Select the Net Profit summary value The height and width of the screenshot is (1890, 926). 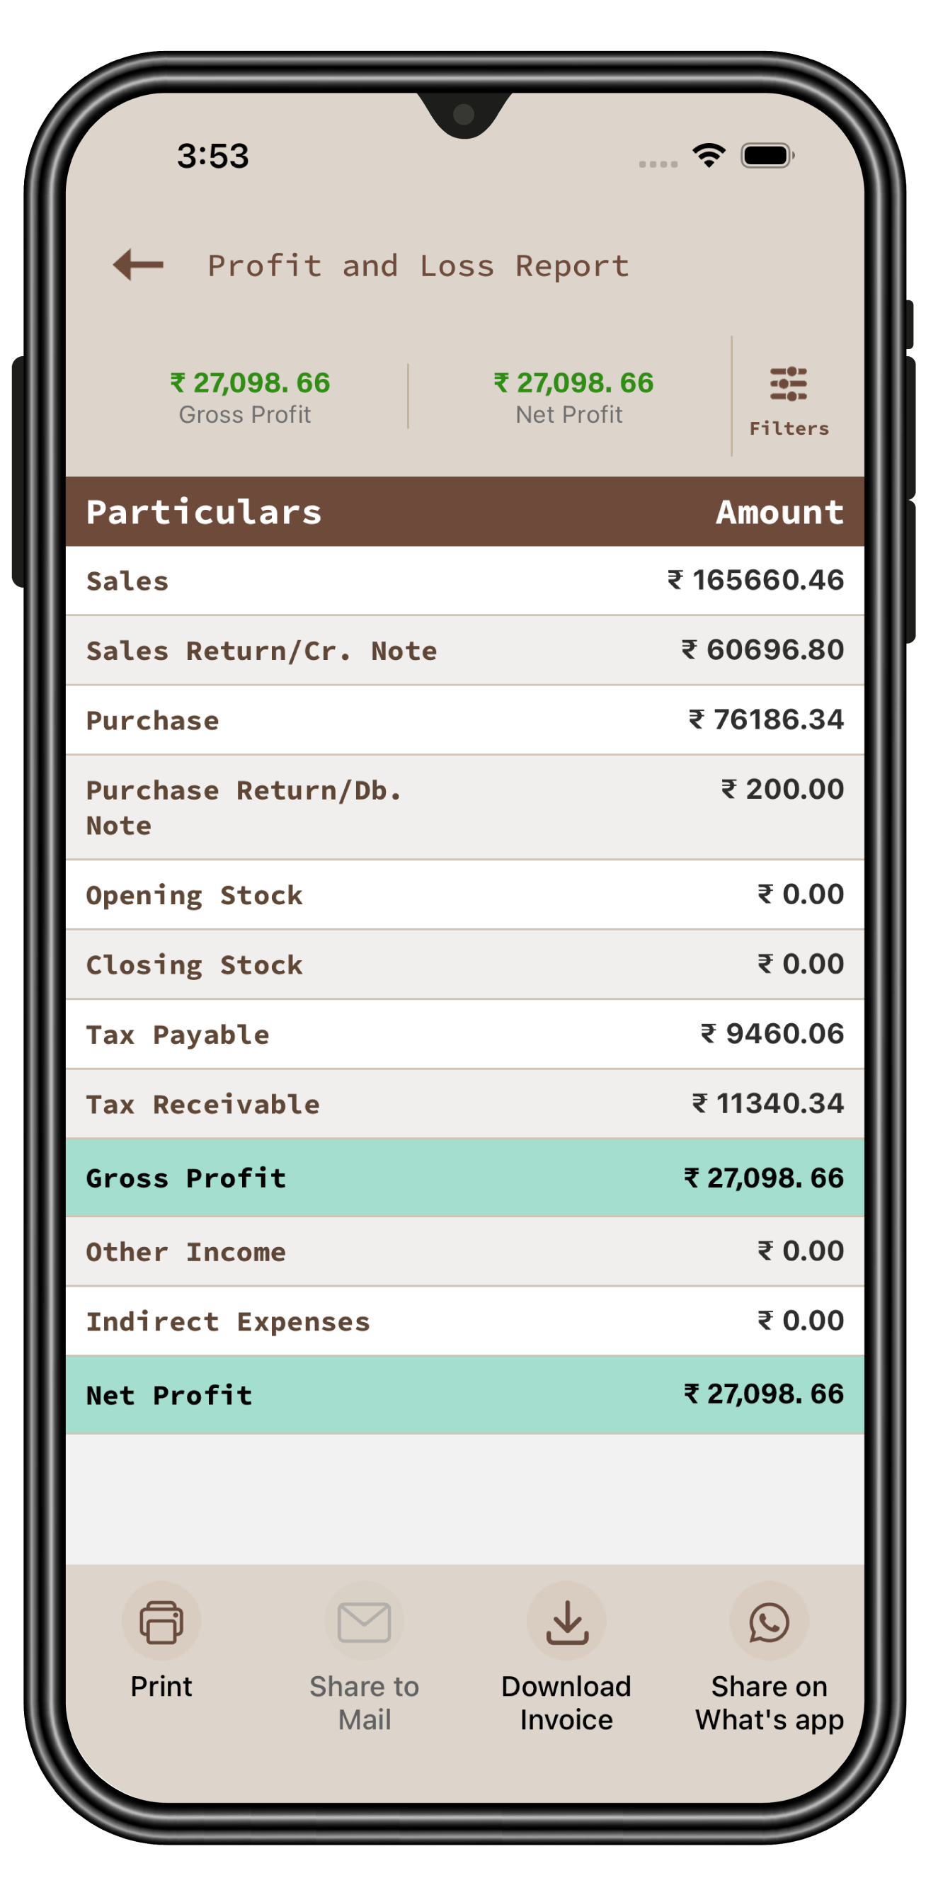coord(571,382)
